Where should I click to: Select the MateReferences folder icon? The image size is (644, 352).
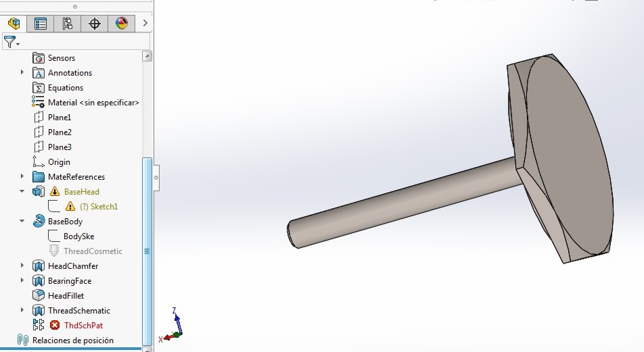point(38,177)
